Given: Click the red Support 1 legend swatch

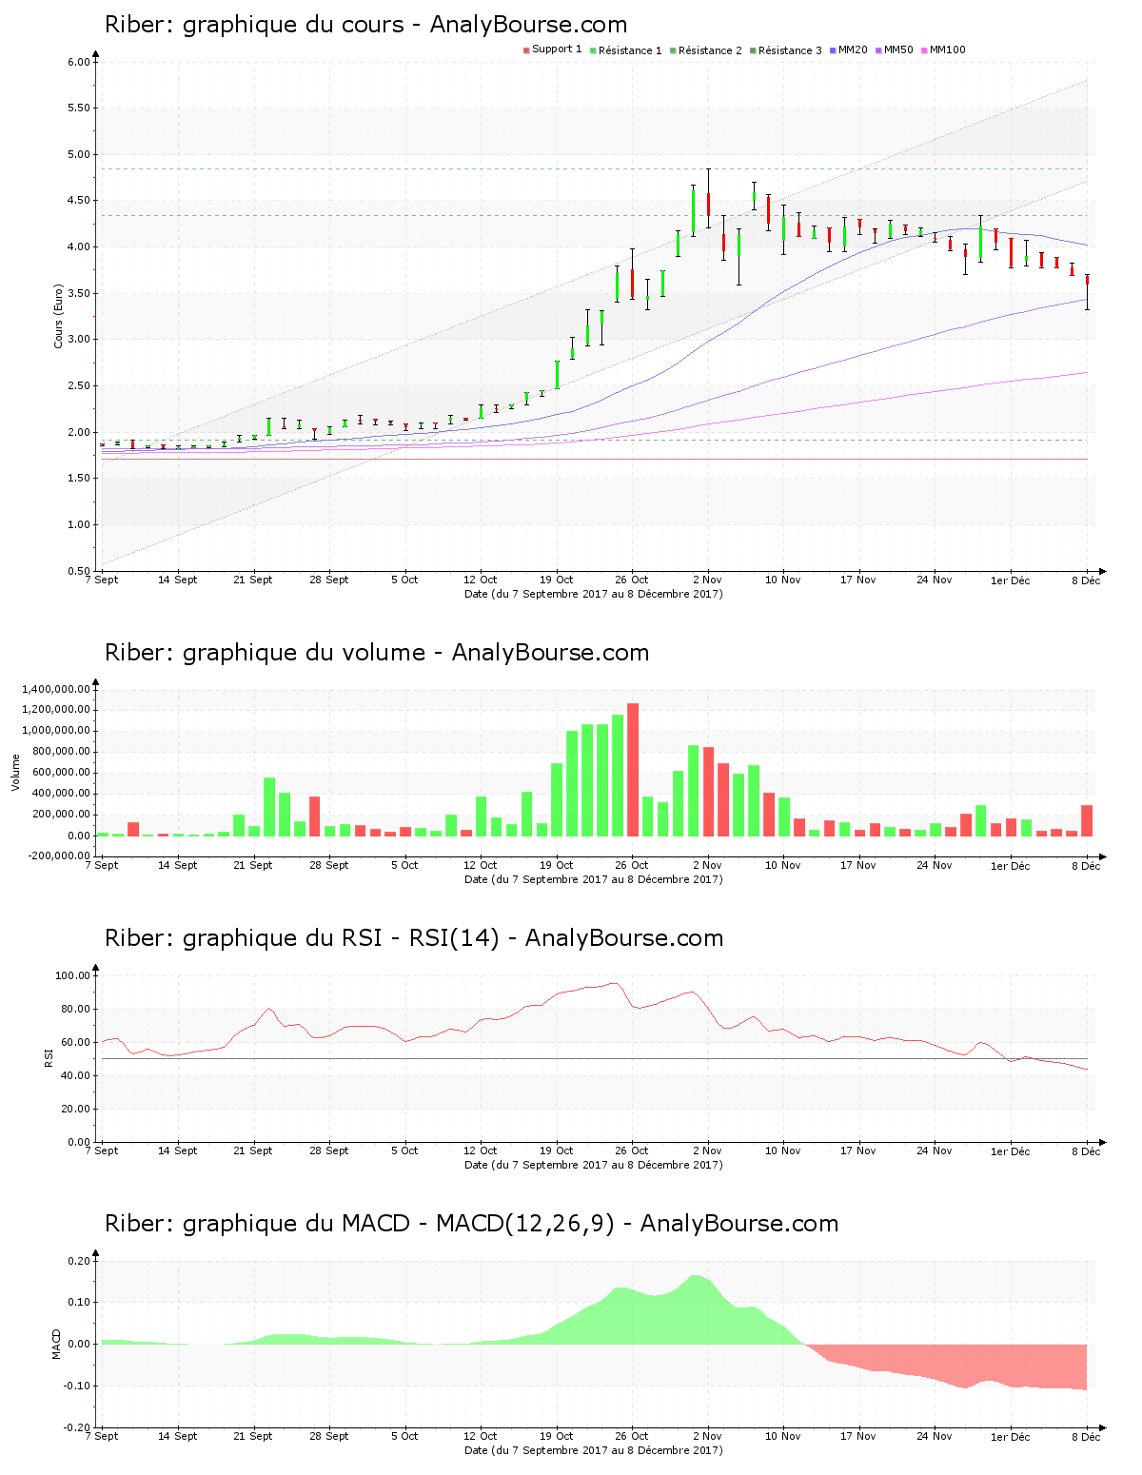Looking at the screenshot, I should (526, 50).
